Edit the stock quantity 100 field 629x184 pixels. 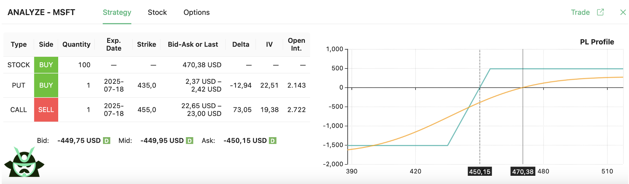click(84, 65)
